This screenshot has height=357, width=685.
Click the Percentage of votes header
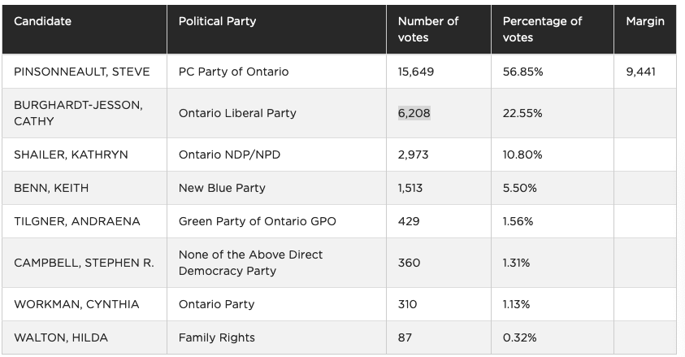pos(542,29)
